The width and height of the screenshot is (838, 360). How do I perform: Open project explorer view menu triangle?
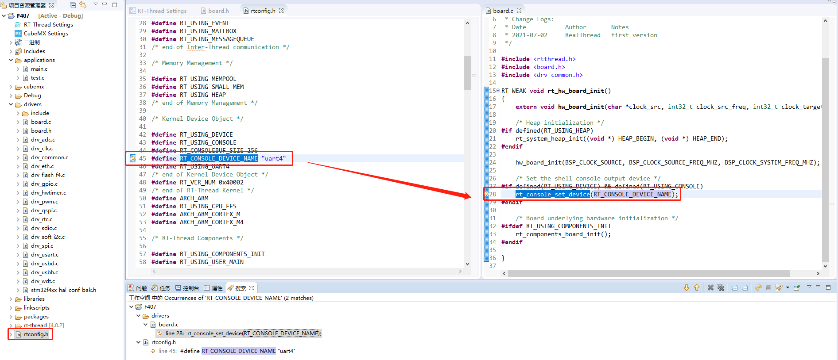[x=95, y=4]
